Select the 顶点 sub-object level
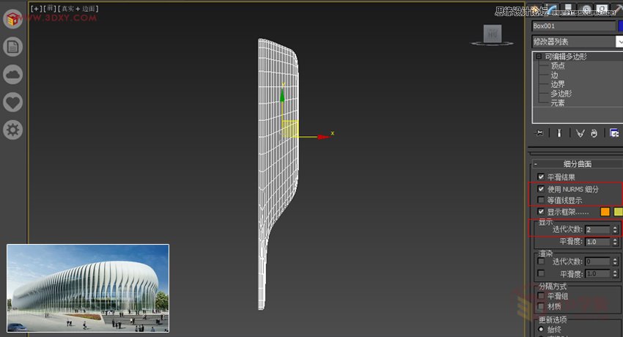 (x=558, y=66)
